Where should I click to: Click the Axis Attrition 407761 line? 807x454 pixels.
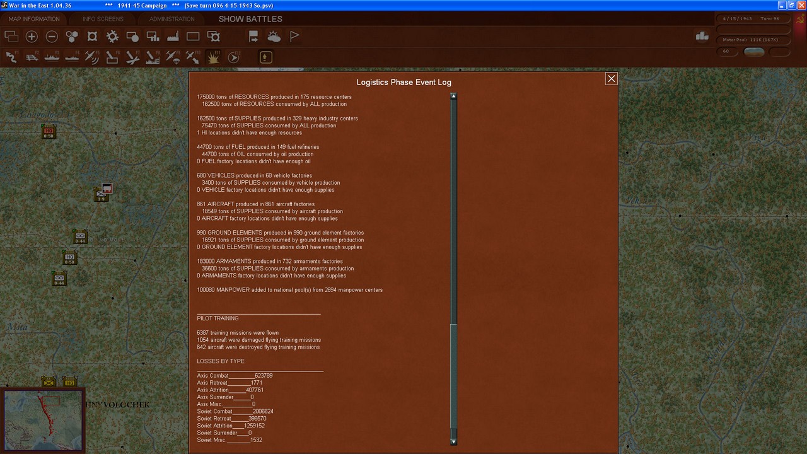230,390
